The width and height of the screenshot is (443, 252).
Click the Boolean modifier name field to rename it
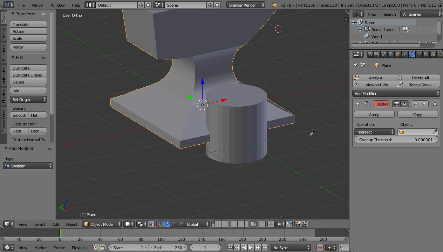(x=381, y=104)
